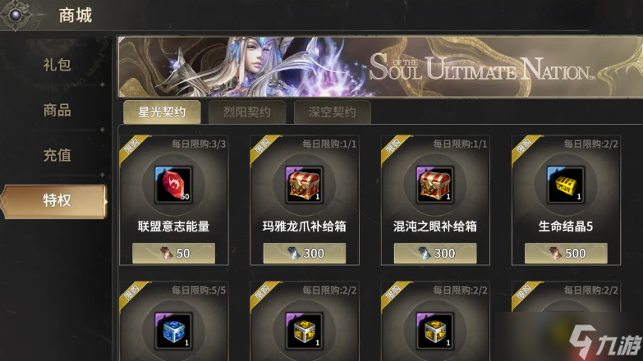Image resolution: width=643 pixels, height=361 pixels.
Task: Open the 烈阳契约 tab
Action: pyautogui.click(x=247, y=112)
